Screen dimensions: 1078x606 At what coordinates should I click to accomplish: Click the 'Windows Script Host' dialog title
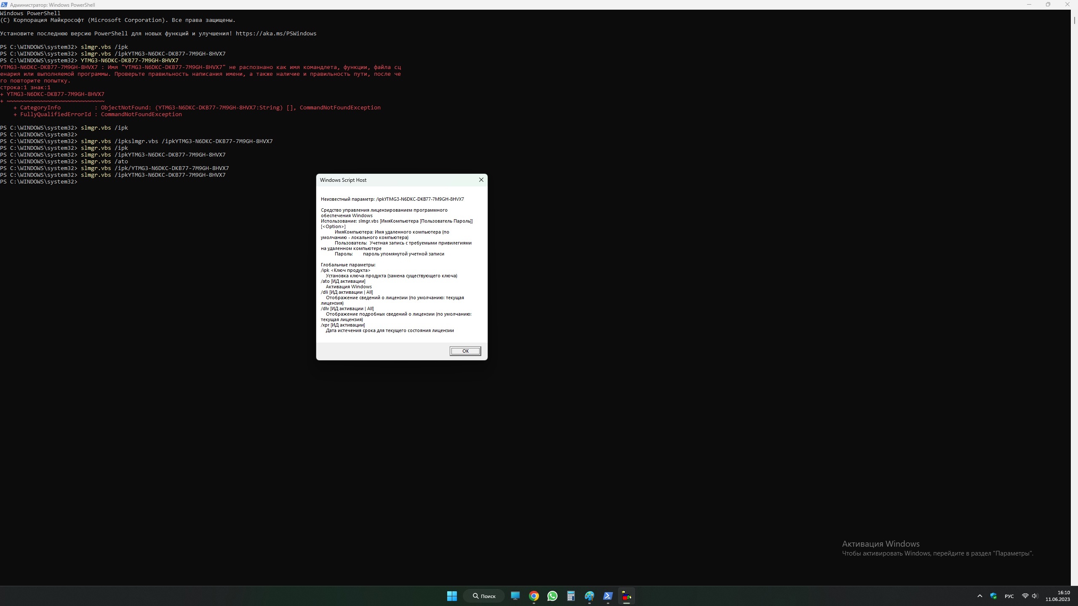coord(343,180)
